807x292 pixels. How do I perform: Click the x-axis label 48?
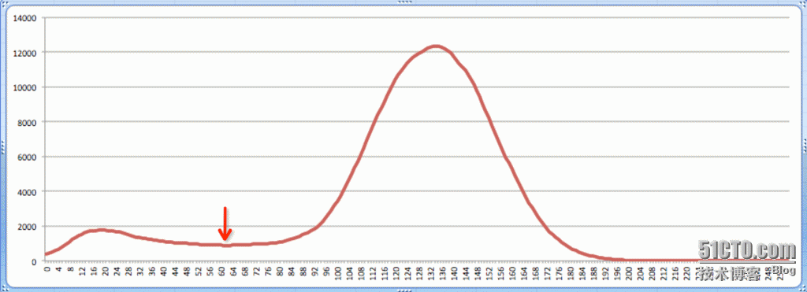coord(187,271)
